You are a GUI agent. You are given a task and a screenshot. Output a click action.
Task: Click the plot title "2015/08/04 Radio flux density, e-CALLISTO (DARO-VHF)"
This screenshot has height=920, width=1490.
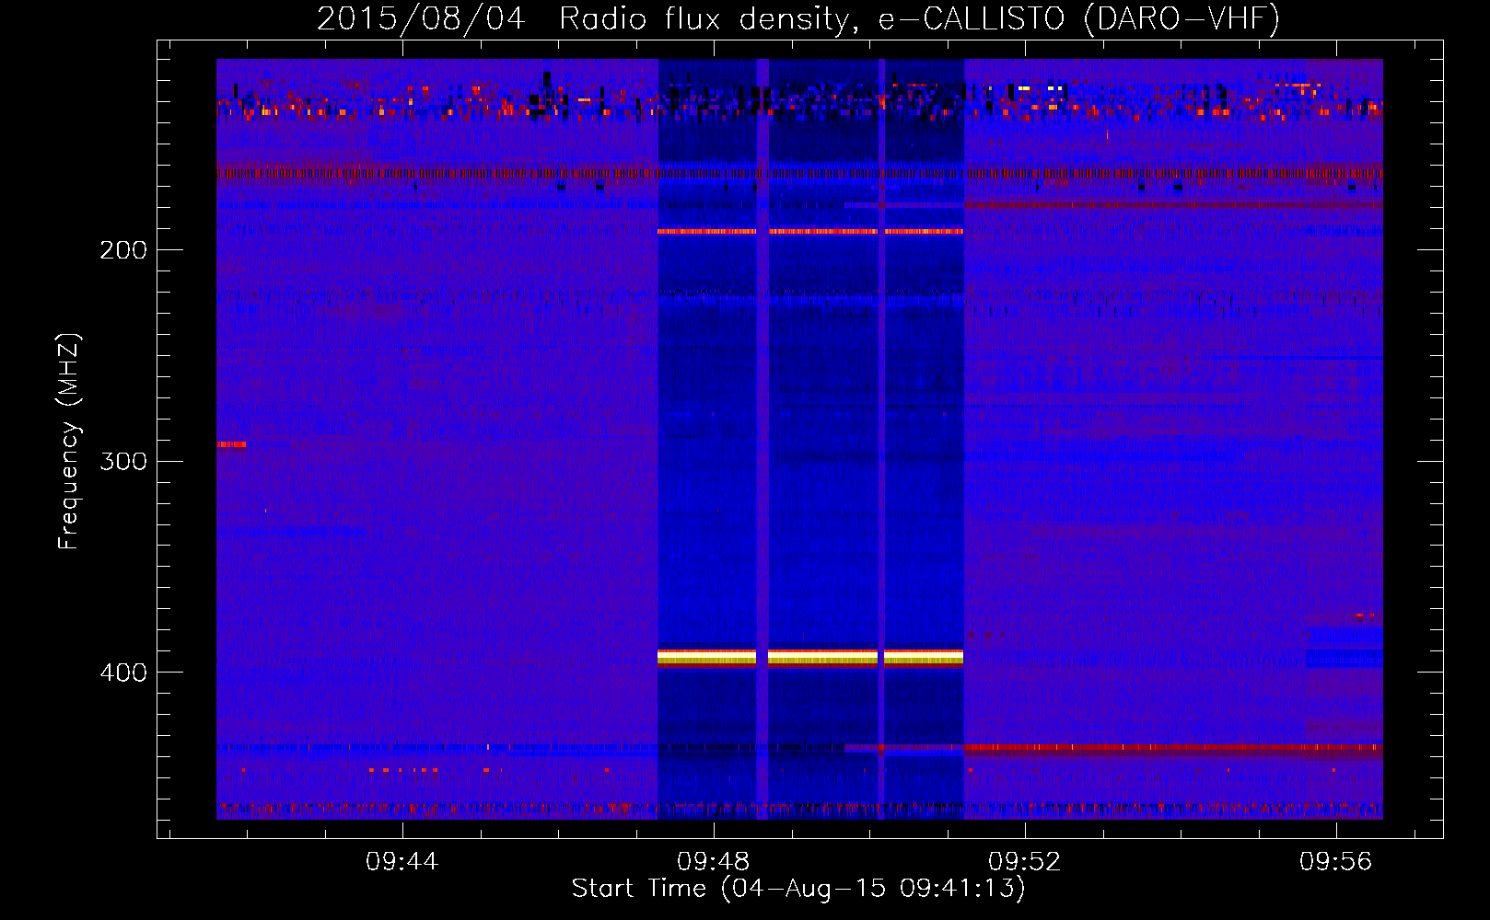click(798, 18)
